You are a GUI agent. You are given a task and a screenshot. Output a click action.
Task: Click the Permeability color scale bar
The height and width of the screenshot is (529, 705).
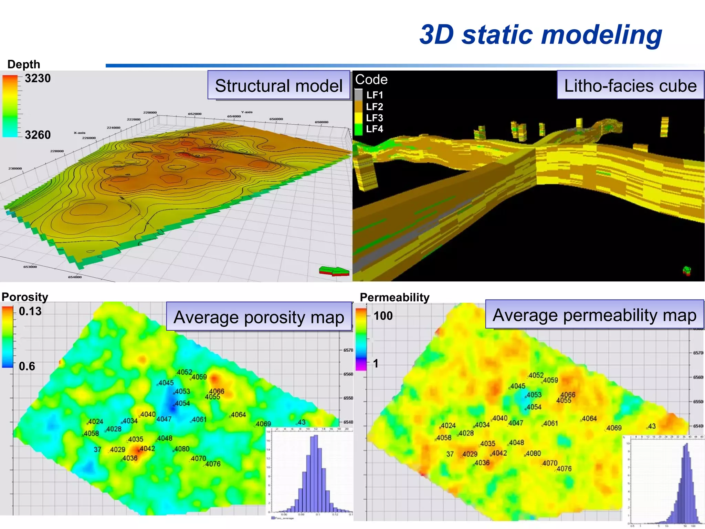click(361, 339)
